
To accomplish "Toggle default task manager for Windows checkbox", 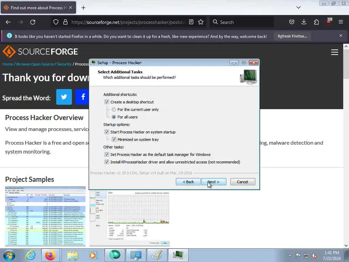I will click(107, 155).
